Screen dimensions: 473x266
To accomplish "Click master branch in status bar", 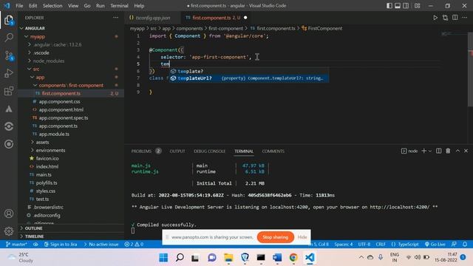I will 16,245.
